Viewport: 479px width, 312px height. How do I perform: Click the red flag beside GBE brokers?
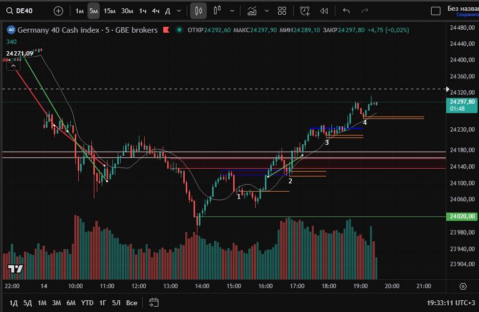(x=166, y=30)
